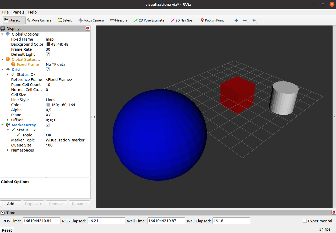Open dropdown arrow beside the eye icon

257,23
